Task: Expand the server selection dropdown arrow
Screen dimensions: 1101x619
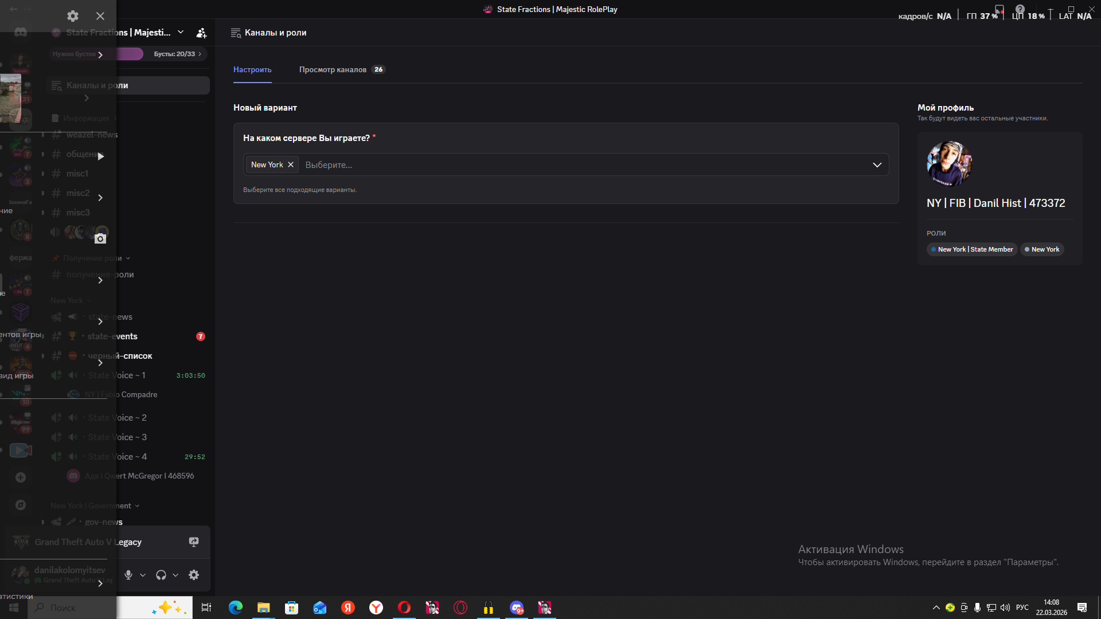Action: pos(877,165)
